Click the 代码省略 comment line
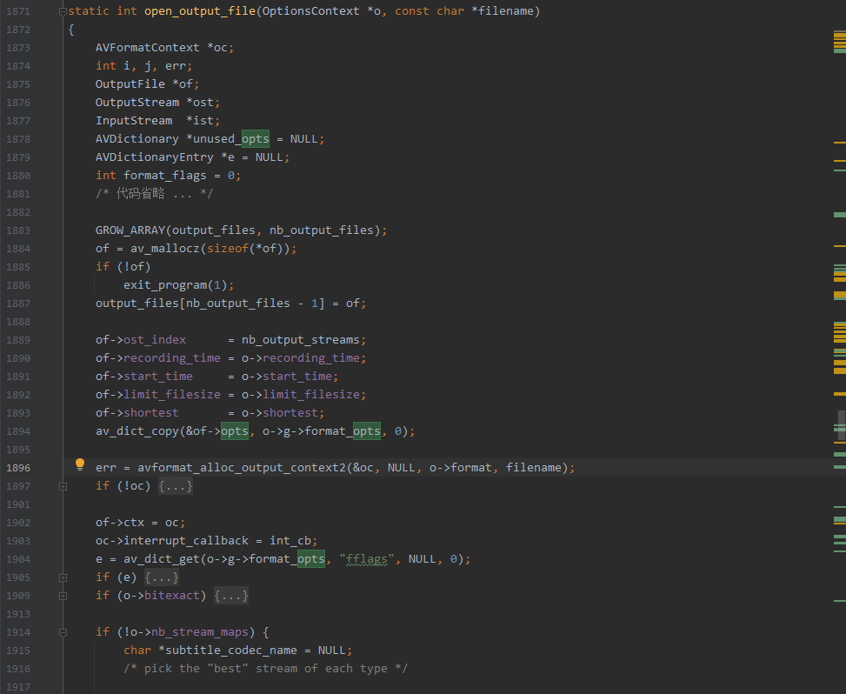The height and width of the screenshot is (694, 846). [x=154, y=194]
